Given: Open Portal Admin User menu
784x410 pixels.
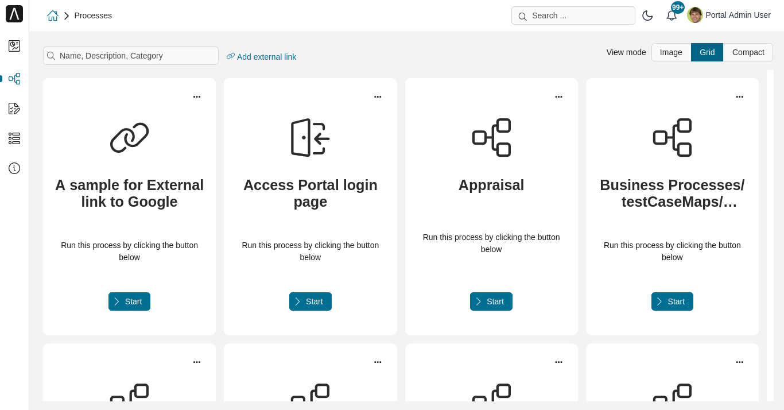Looking at the screenshot, I should tap(738, 15).
